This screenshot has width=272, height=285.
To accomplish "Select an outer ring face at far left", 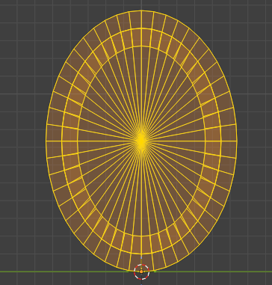I will tap(55, 132).
